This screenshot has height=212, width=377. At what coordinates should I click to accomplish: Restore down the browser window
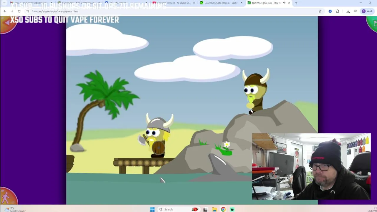click(370, 3)
